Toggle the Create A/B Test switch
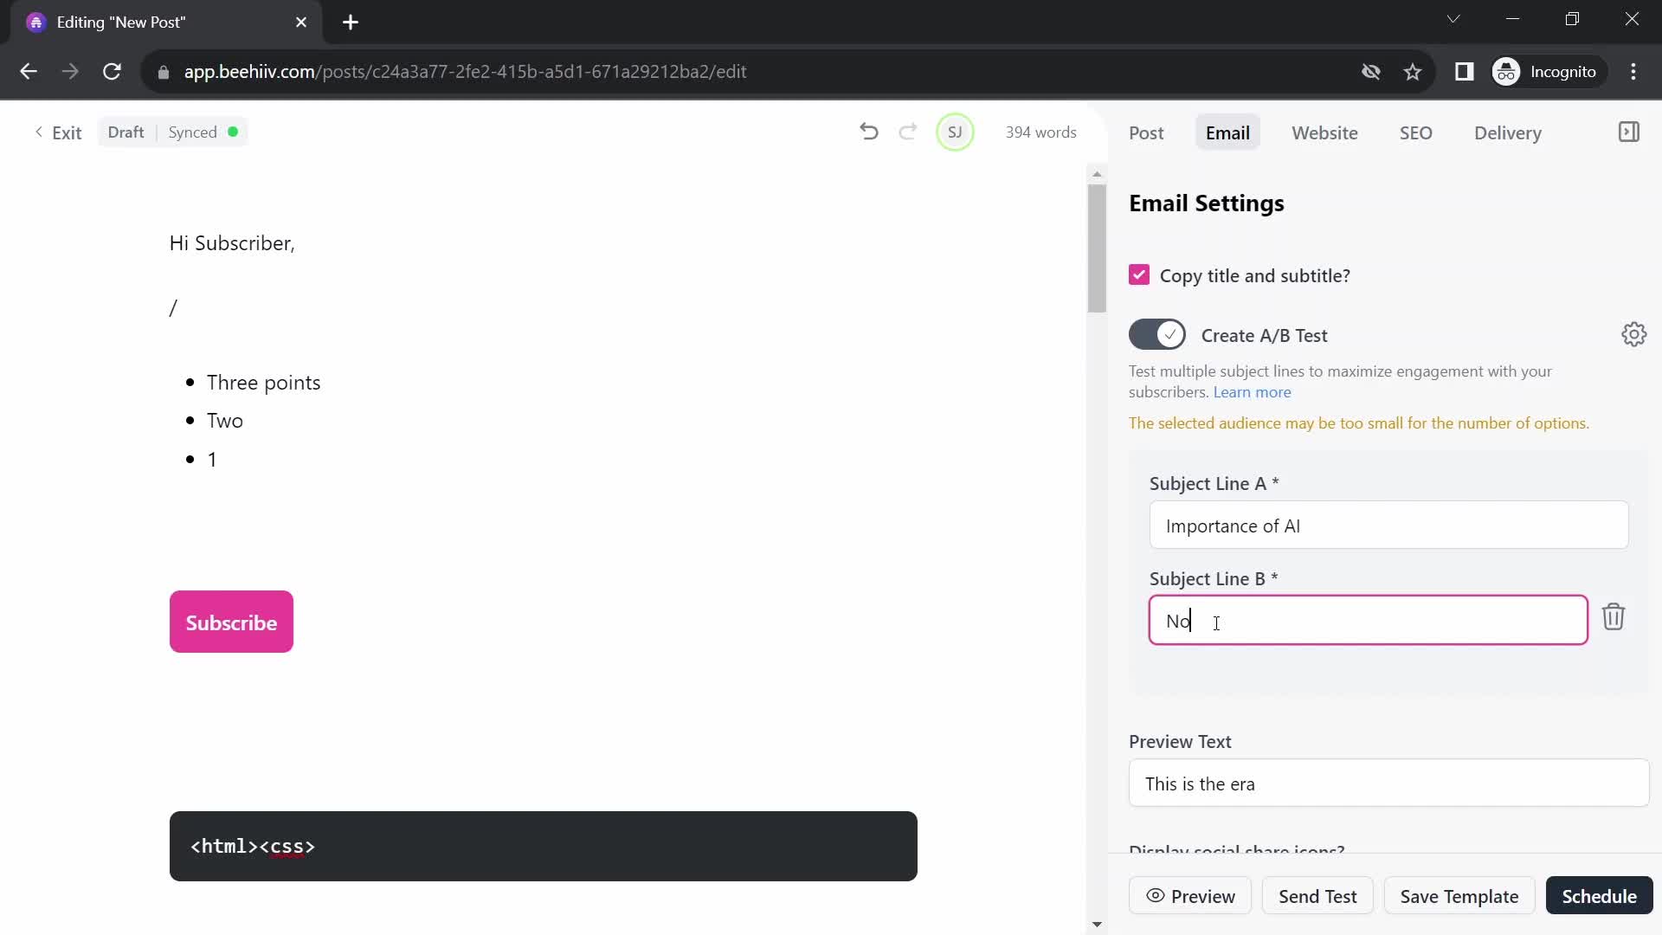Image resolution: width=1662 pixels, height=935 pixels. 1157,334
